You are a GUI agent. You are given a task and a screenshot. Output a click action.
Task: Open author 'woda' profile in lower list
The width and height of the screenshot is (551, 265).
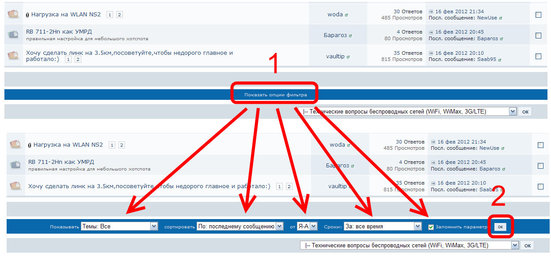(337, 145)
